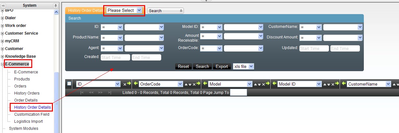
Task: Tick the select-all checkbox in table header
Action: point(69,84)
